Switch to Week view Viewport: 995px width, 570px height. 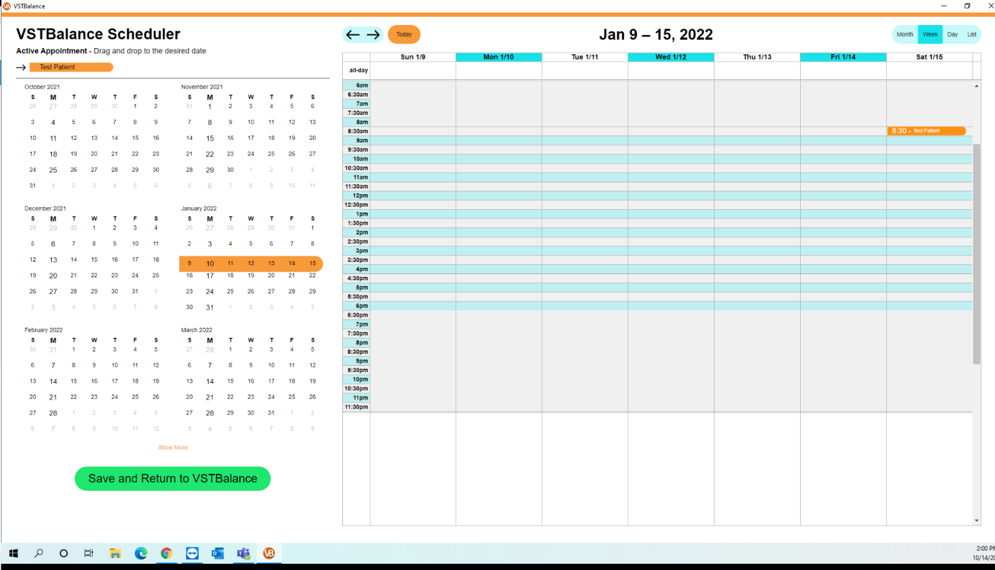[x=930, y=34]
